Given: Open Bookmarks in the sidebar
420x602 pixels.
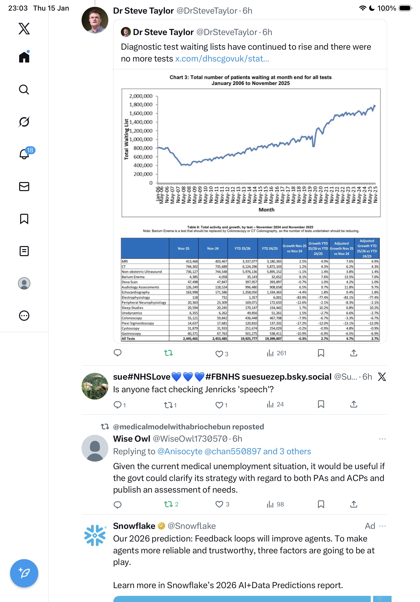Looking at the screenshot, I should coord(24,219).
